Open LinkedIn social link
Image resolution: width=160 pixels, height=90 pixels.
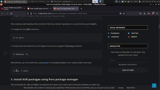[113, 37]
